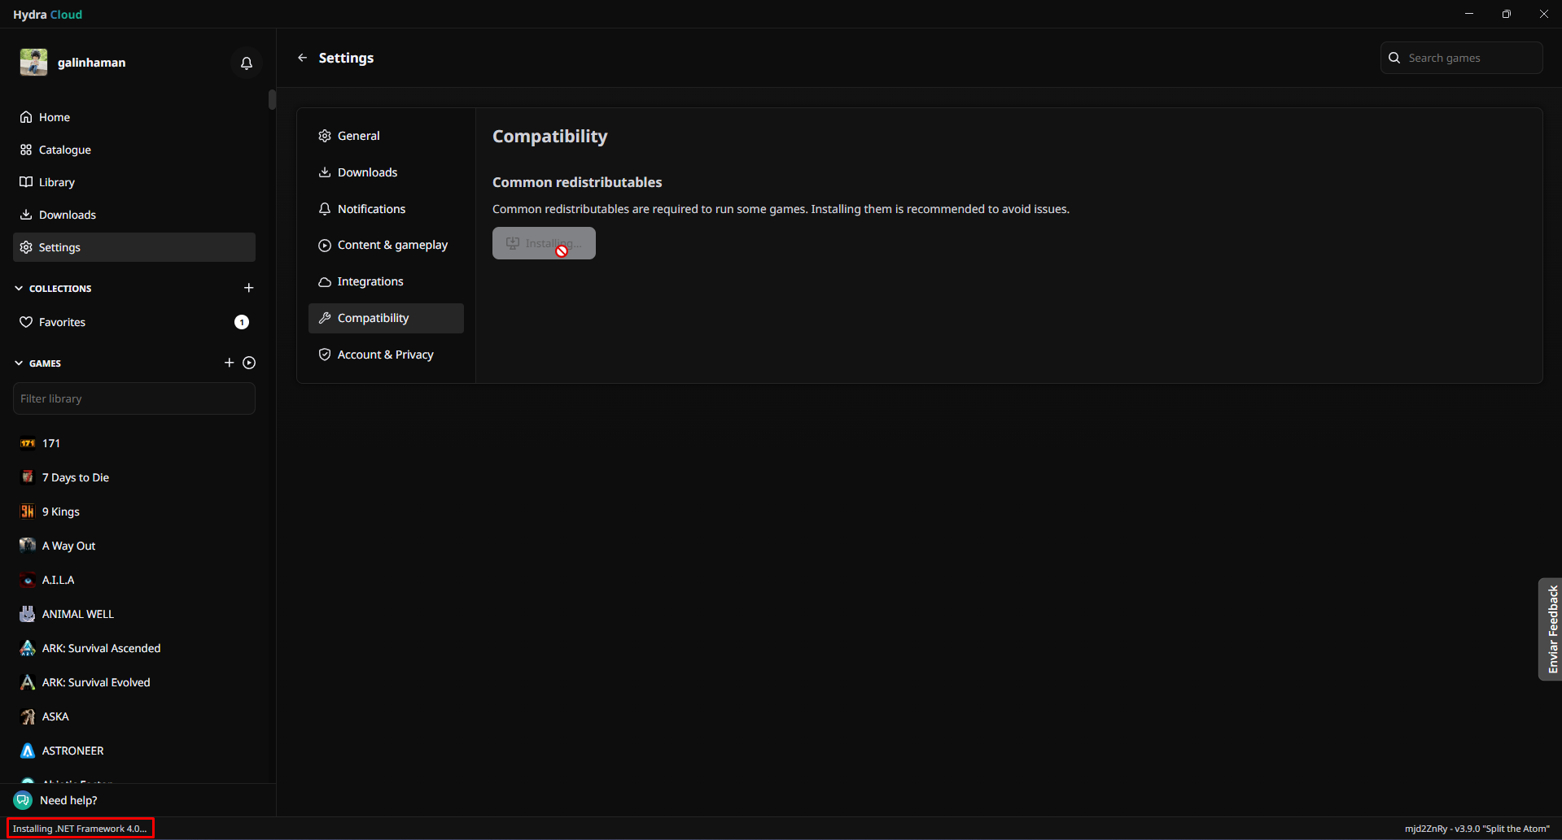The image size is (1562, 840).
Task: Go to Catalogue in the sidebar
Action: tap(64, 150)
